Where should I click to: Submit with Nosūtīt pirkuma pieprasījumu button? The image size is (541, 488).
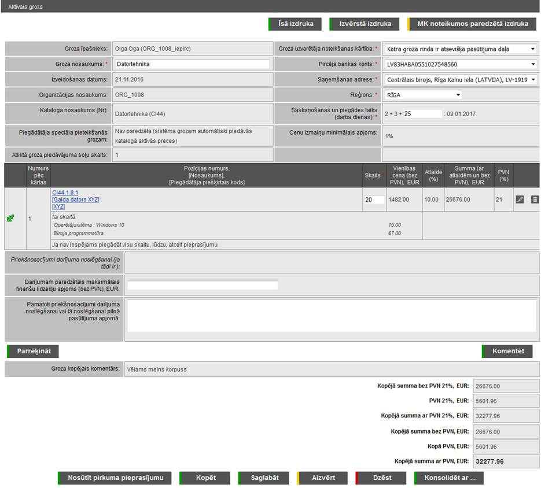click(x=115, y=478)
